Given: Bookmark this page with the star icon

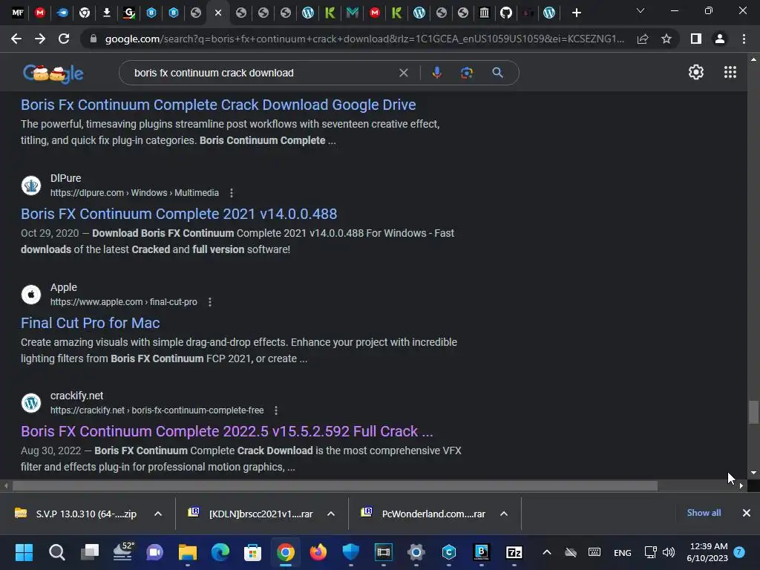Looking at the screenshot, I should [666, 39].
